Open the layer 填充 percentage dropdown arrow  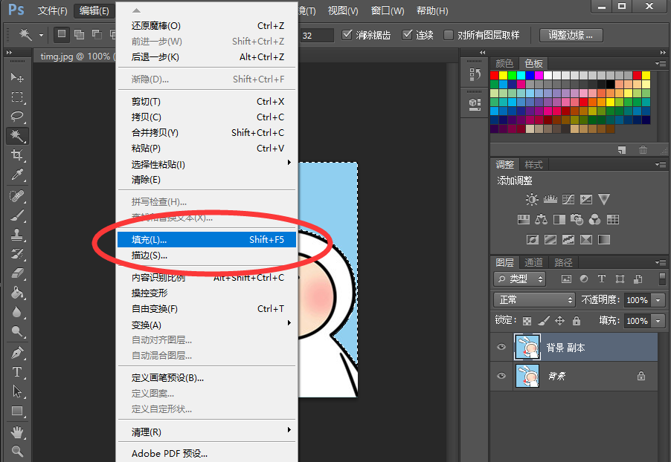click(x=658, y=321)
